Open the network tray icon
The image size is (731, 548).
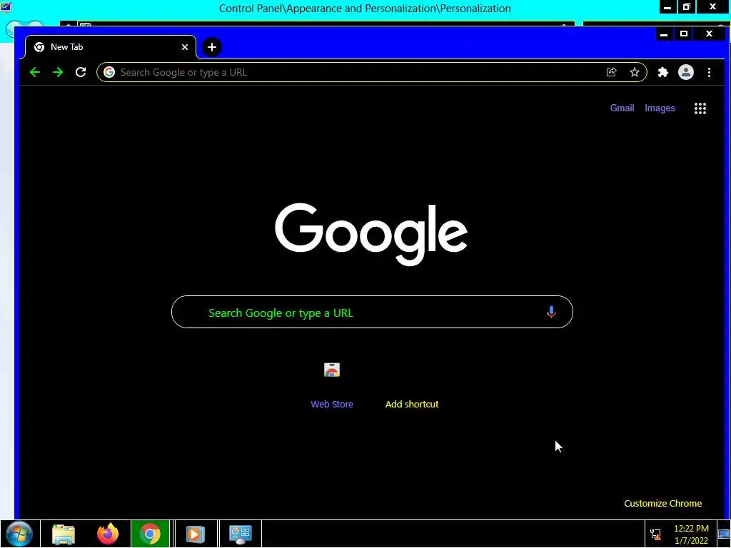coord(655,534)
